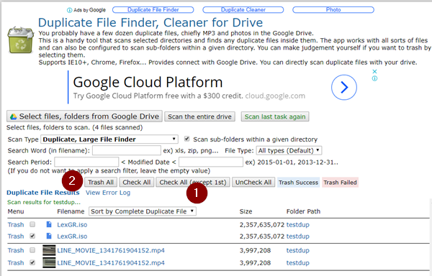Click the Trash Failed legend label
Screen dimensions: 432x276
[x=340, y=183]
